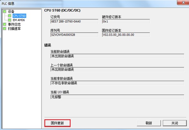Close the PLC 信息 window with X
Image resolution: width=189 pixels, height=130 pixels.
pos(183,2)
